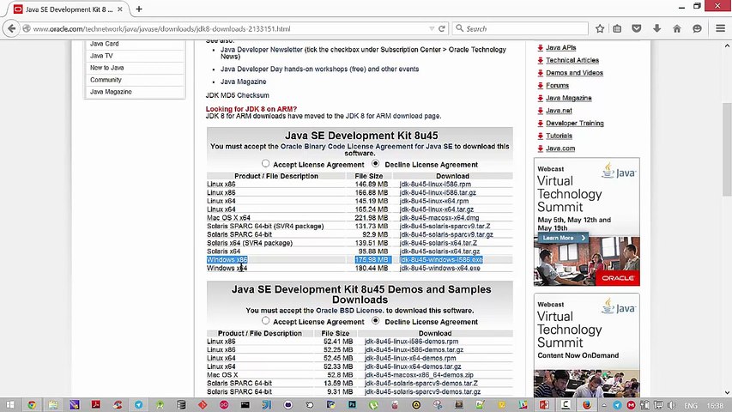The height and width of the screenshot is (412, 732).
Task: Click the volume speaker tray icon
Action: tap(671, 405)
